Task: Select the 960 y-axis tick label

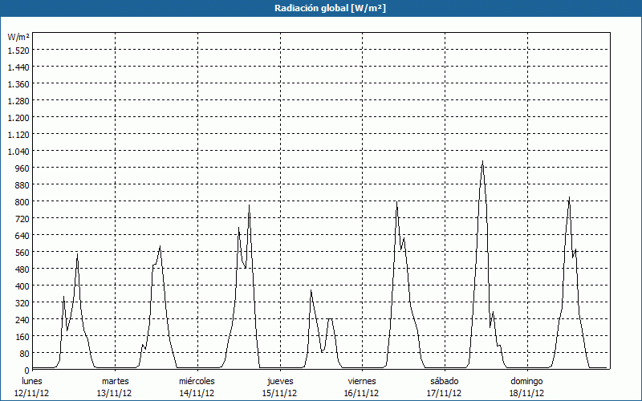Action: [21, 168]
